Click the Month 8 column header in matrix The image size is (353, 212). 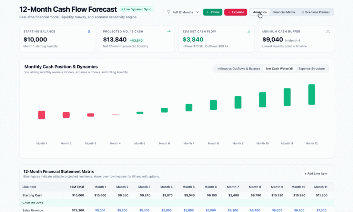click(x=255, y=187)
